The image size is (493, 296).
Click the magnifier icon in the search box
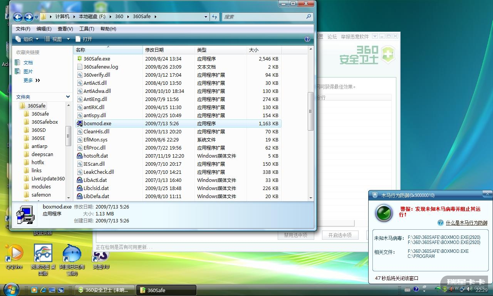pos(309,17)
